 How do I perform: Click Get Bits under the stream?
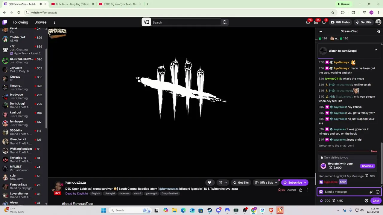coord(241,182)
